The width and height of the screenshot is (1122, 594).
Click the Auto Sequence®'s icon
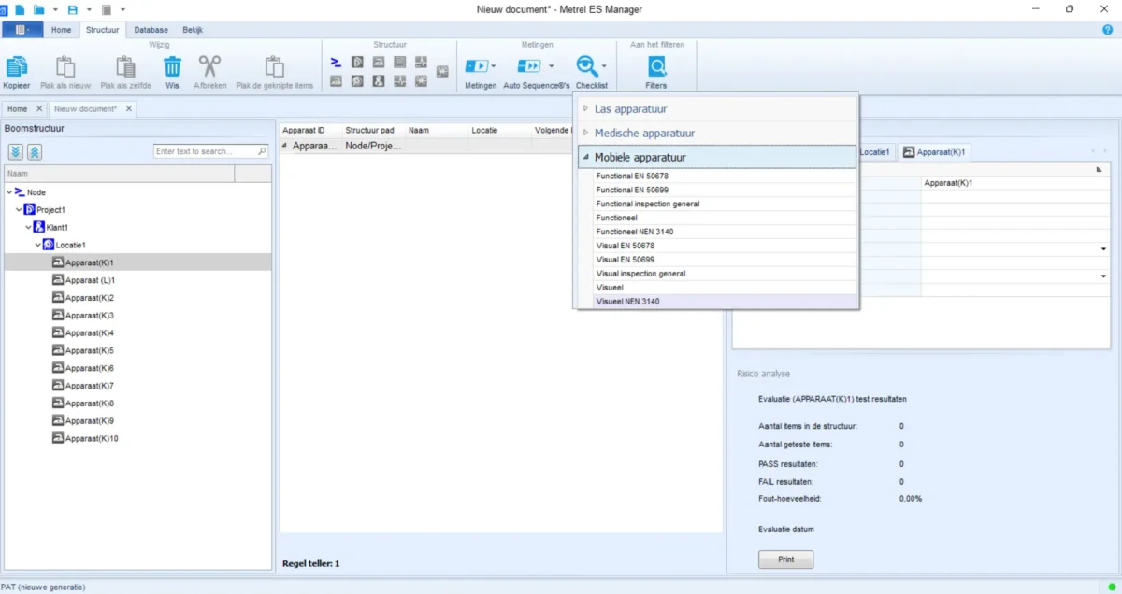(x=529, y=66)
